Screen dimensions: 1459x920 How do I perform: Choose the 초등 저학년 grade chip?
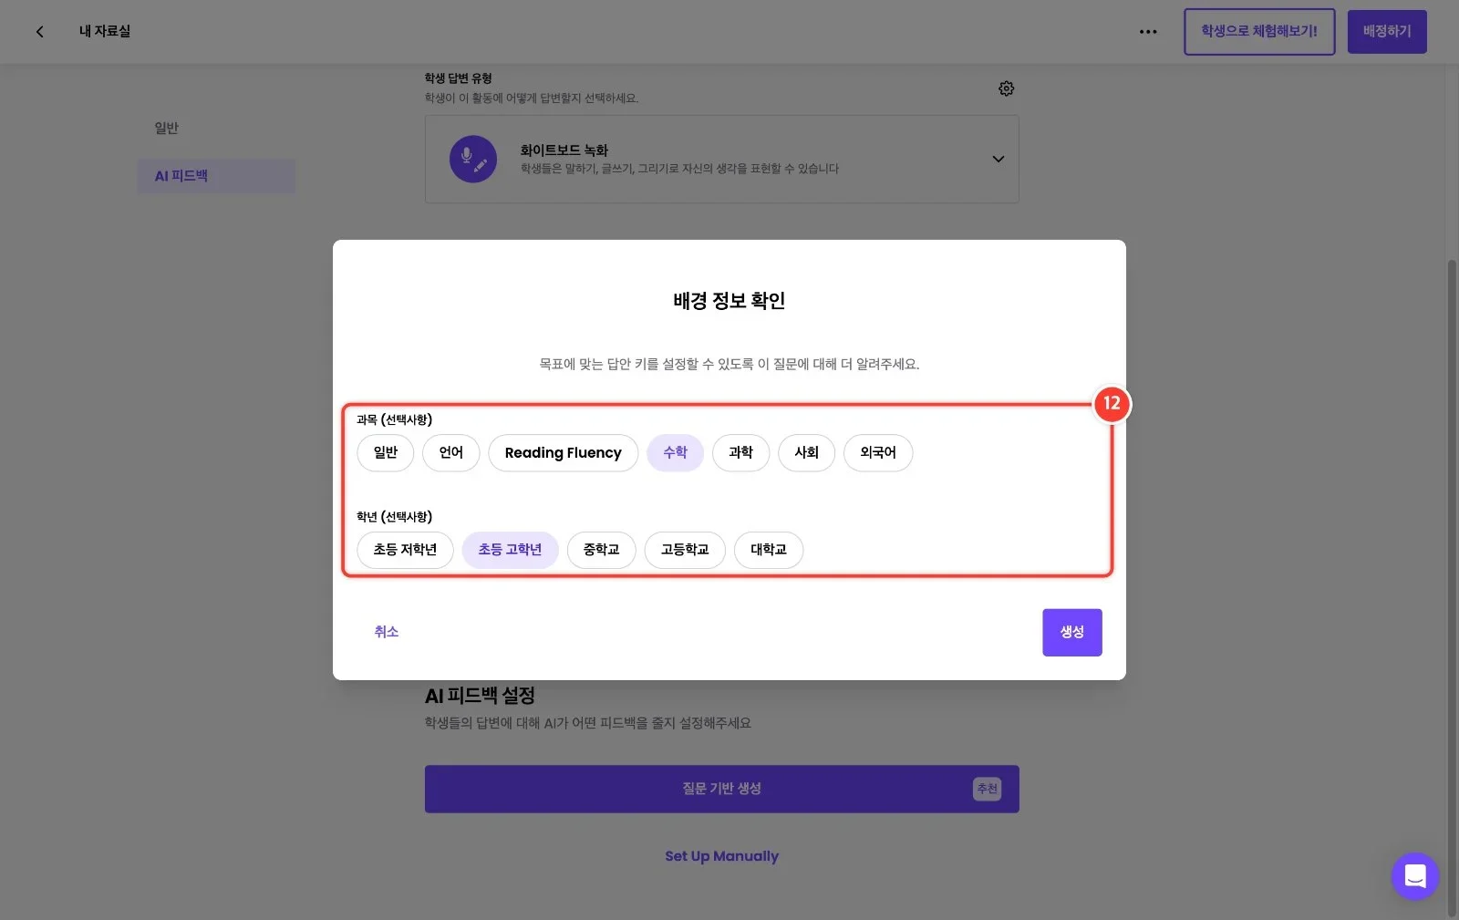point(405,550)
